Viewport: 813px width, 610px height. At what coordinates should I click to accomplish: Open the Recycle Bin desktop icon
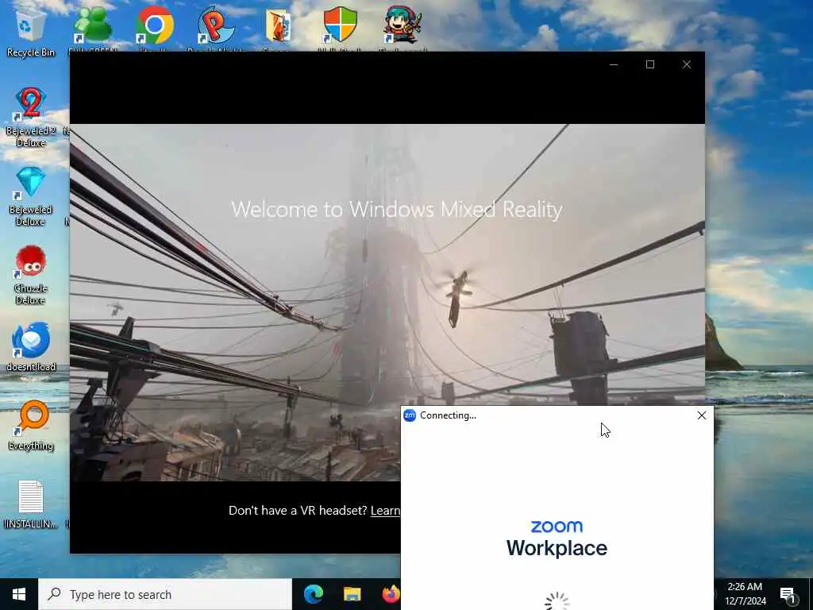(x=31, y=31)
